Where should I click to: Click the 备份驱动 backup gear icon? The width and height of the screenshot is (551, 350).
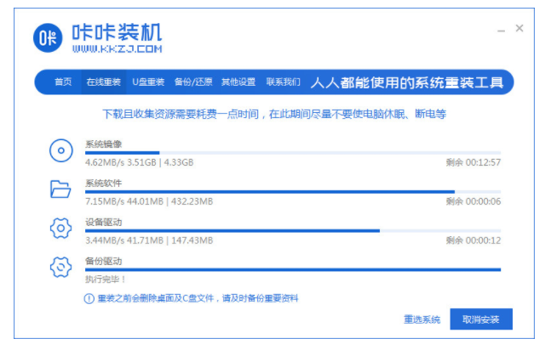tap(60, 267)
